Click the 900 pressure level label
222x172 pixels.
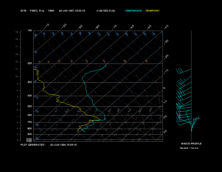(30, 134)
